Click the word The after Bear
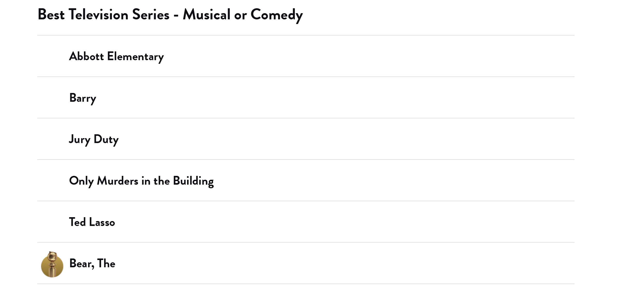 [x=106, y=263]
